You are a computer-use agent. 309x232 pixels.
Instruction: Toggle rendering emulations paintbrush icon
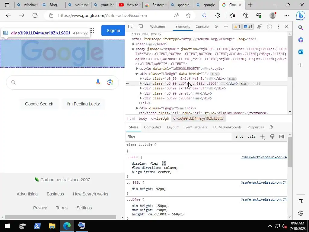pos(272,137)
